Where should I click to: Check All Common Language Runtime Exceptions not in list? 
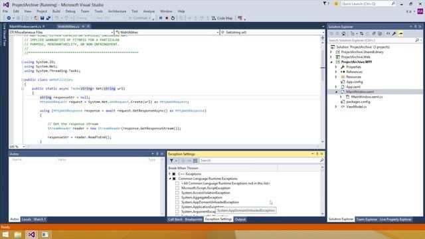pyautogui.click(x=177, y=183)
